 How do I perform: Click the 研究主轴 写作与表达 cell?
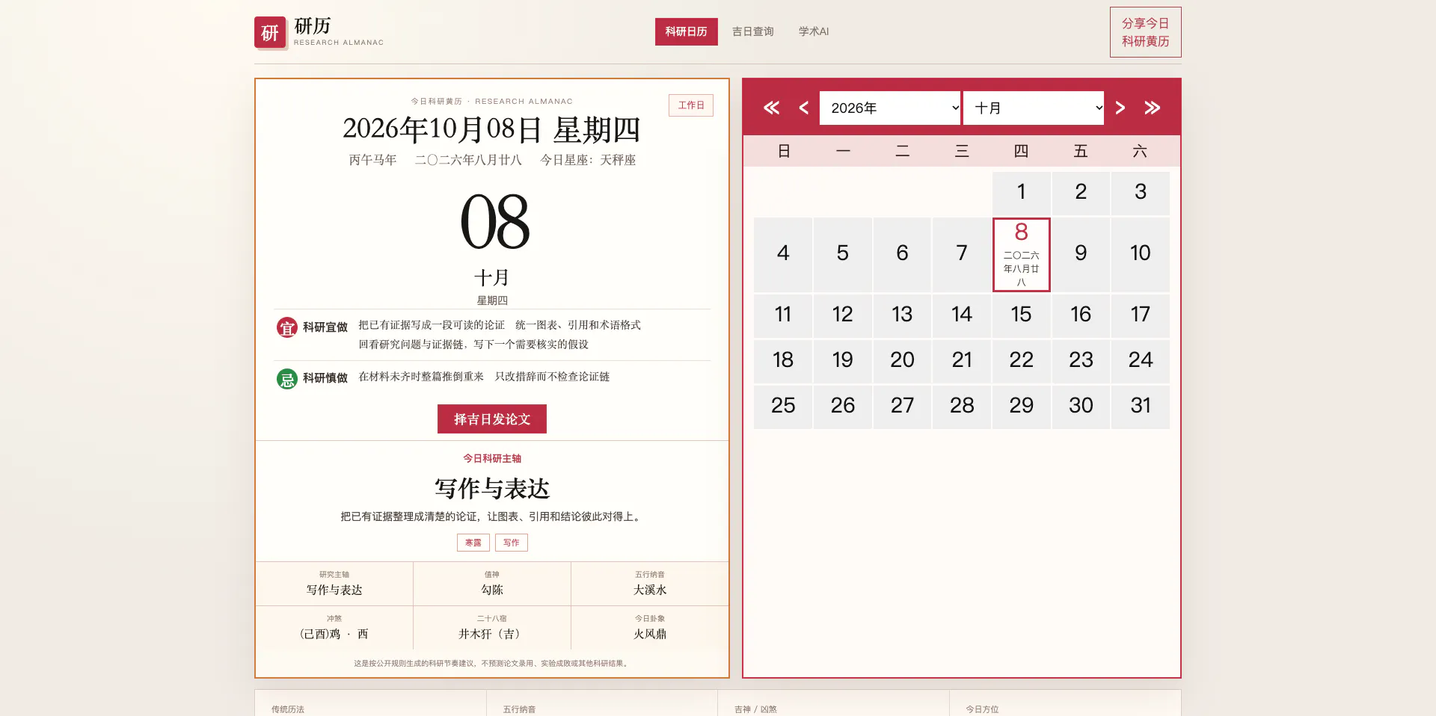tap(334, 584)
